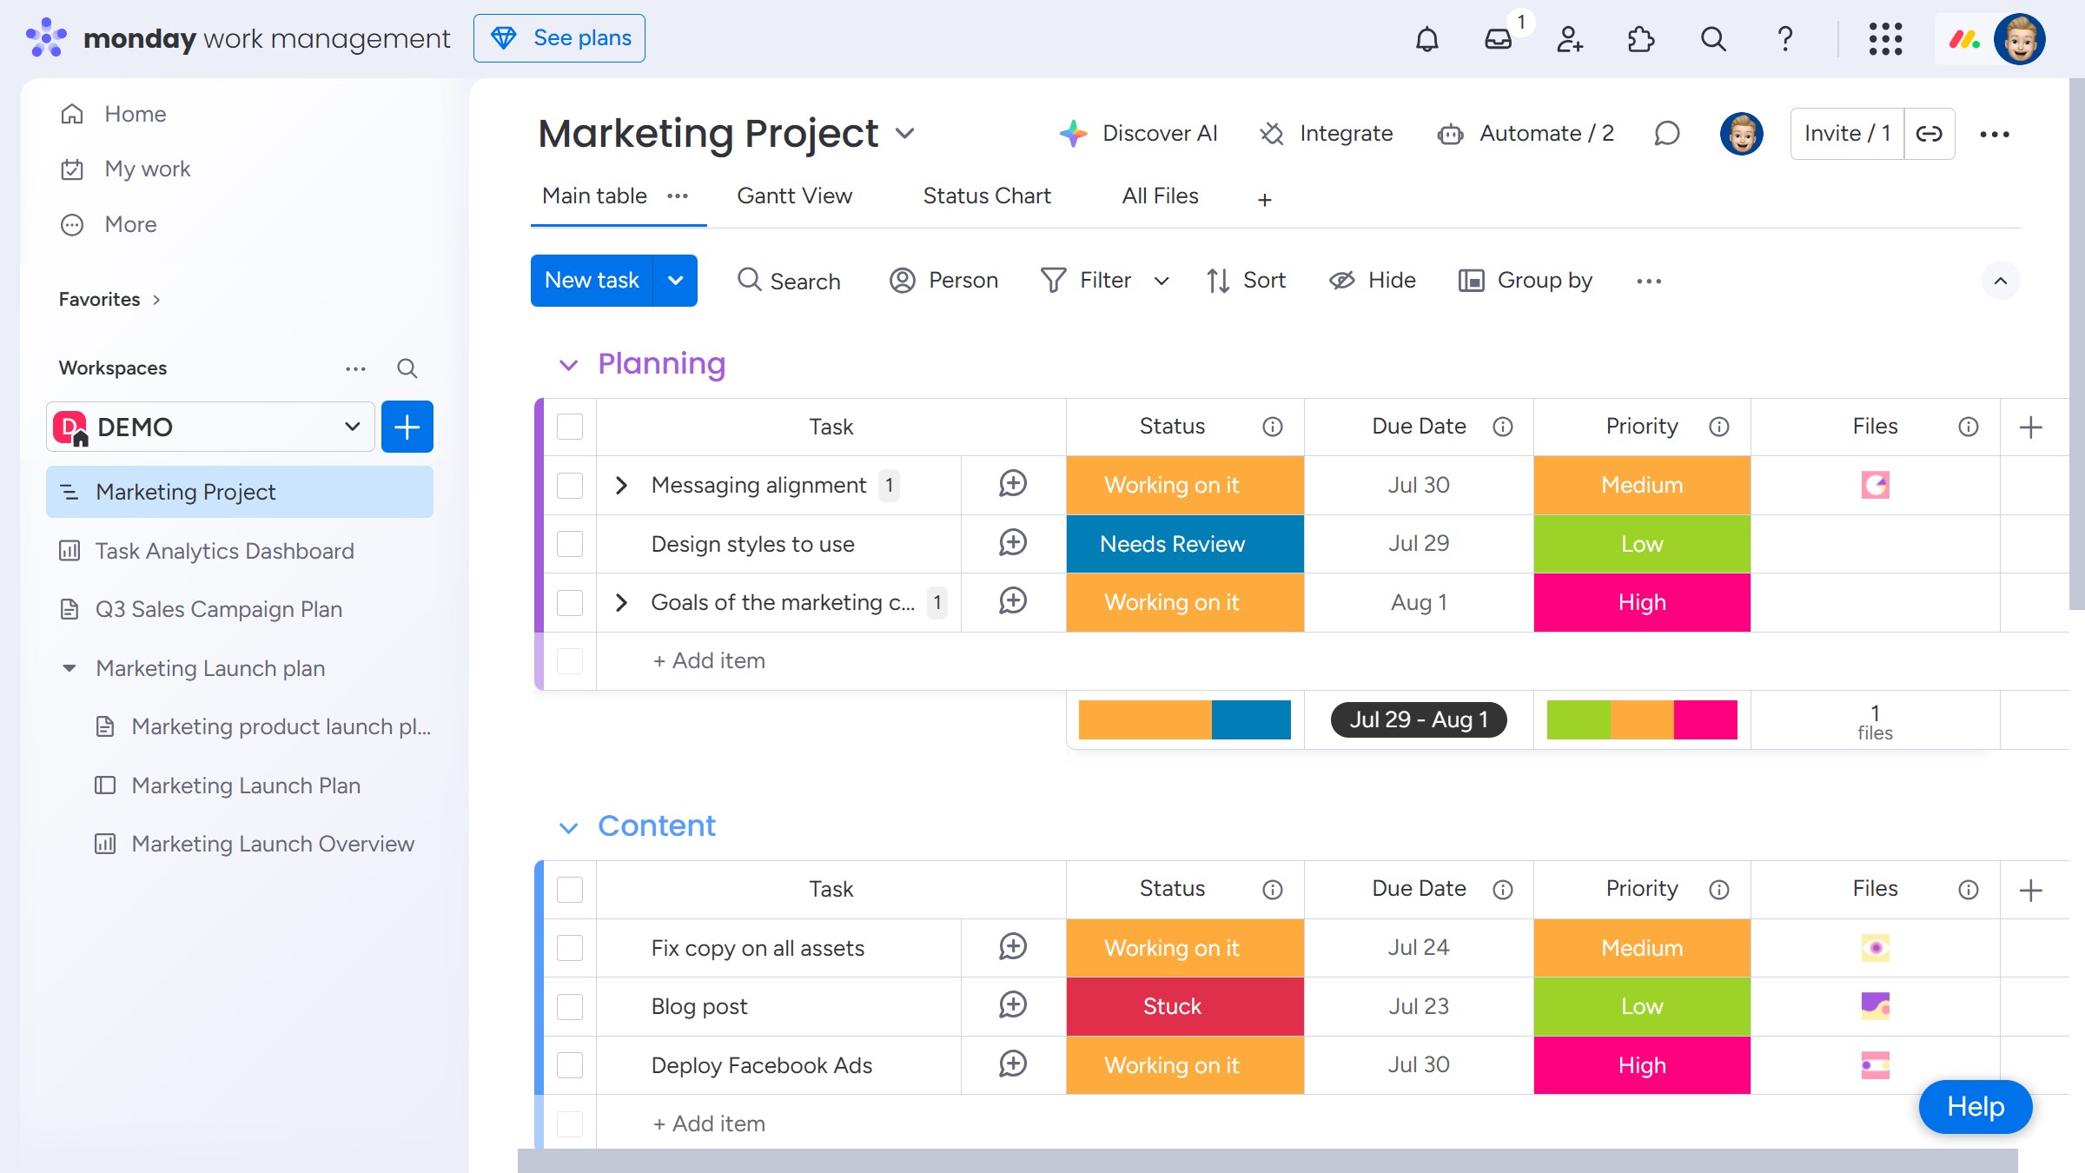This screenshot has width=2085, height=1173.
Task: Click the Invite / 1 button
Action: pyautogui.click(x=1847, y=134)
